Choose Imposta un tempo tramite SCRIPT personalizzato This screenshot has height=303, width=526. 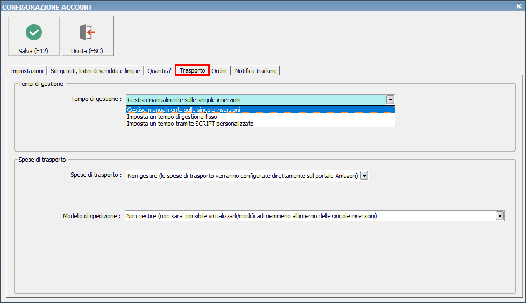pos(260,124)
